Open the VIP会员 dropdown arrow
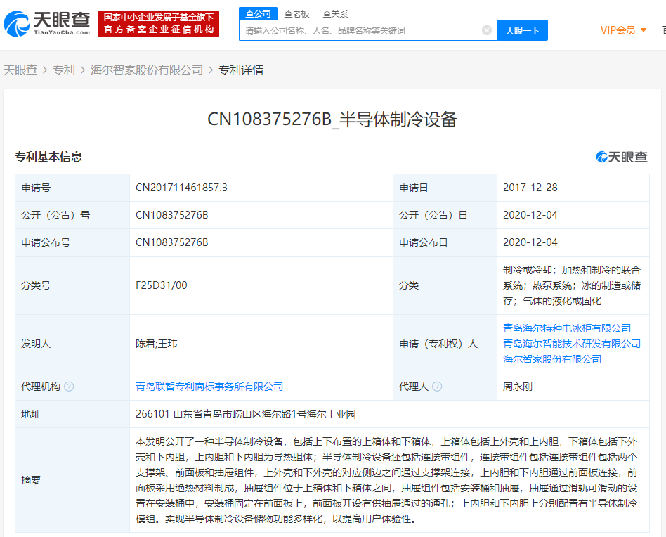 click(x=644, y=30)
